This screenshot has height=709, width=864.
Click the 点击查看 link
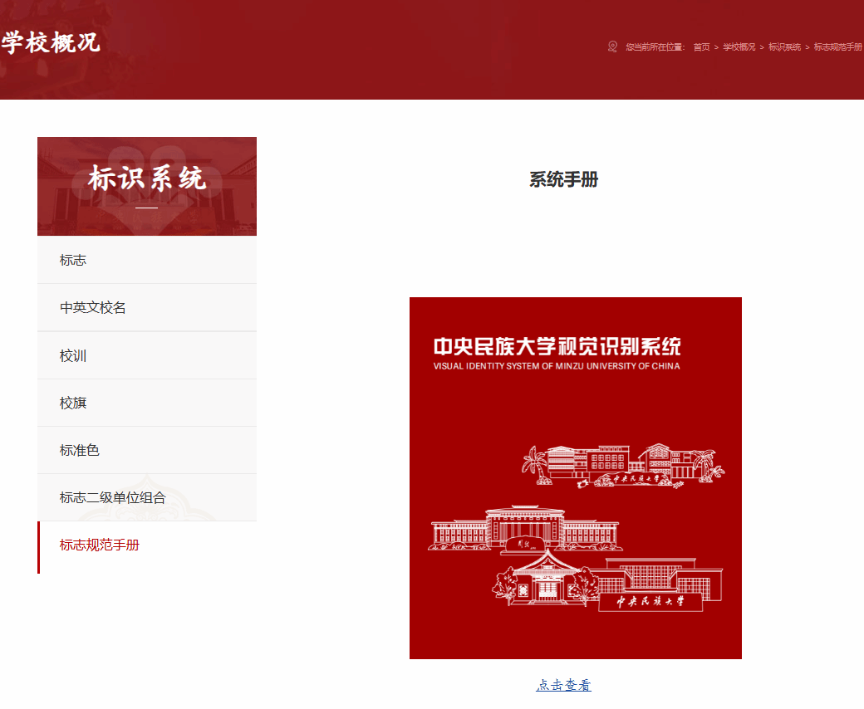[563, 685]
